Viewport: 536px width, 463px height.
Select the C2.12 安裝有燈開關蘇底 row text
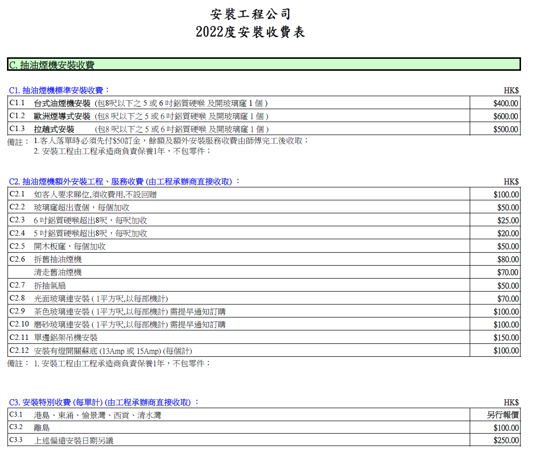(x=113, y=351)
